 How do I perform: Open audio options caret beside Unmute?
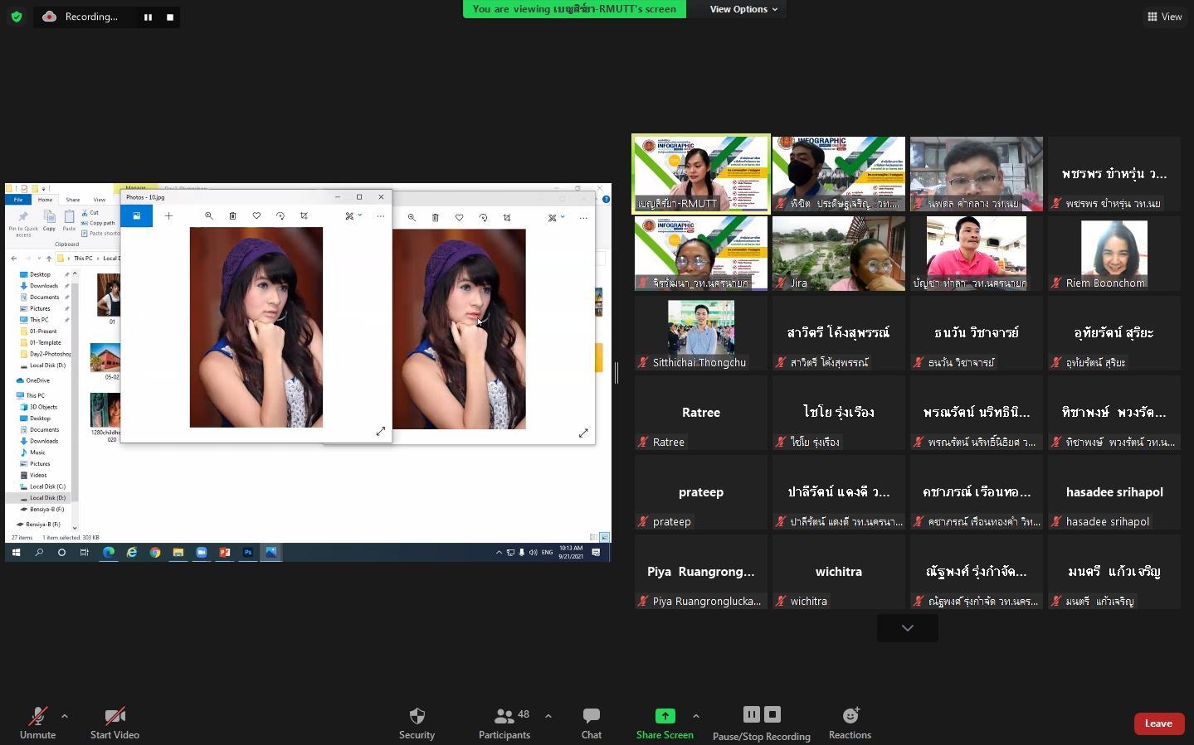(65, 716)
